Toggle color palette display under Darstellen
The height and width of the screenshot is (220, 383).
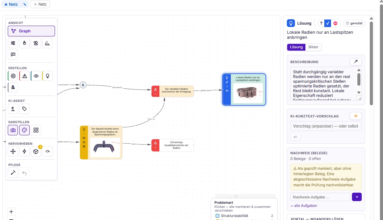pyautogui.click(x=24, y=130)
